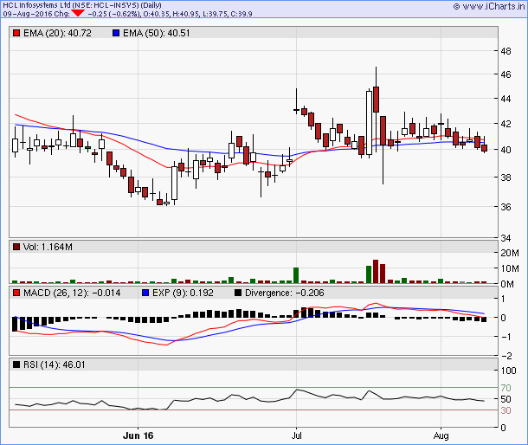528x445 pixels.
Task: Click the red down-arrow change indicator
Action: tap(78, 14)
